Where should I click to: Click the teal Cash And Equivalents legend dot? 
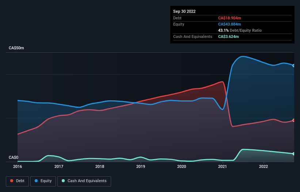pos(63,181)
